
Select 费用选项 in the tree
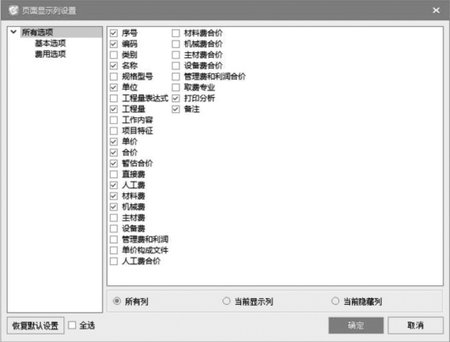50,54
